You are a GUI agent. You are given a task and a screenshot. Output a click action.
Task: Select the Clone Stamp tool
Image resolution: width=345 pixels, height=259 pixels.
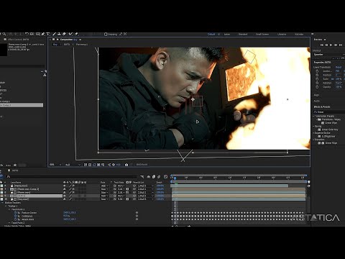tap(59, 34)
